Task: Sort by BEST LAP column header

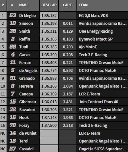Action: coord(49,5)
